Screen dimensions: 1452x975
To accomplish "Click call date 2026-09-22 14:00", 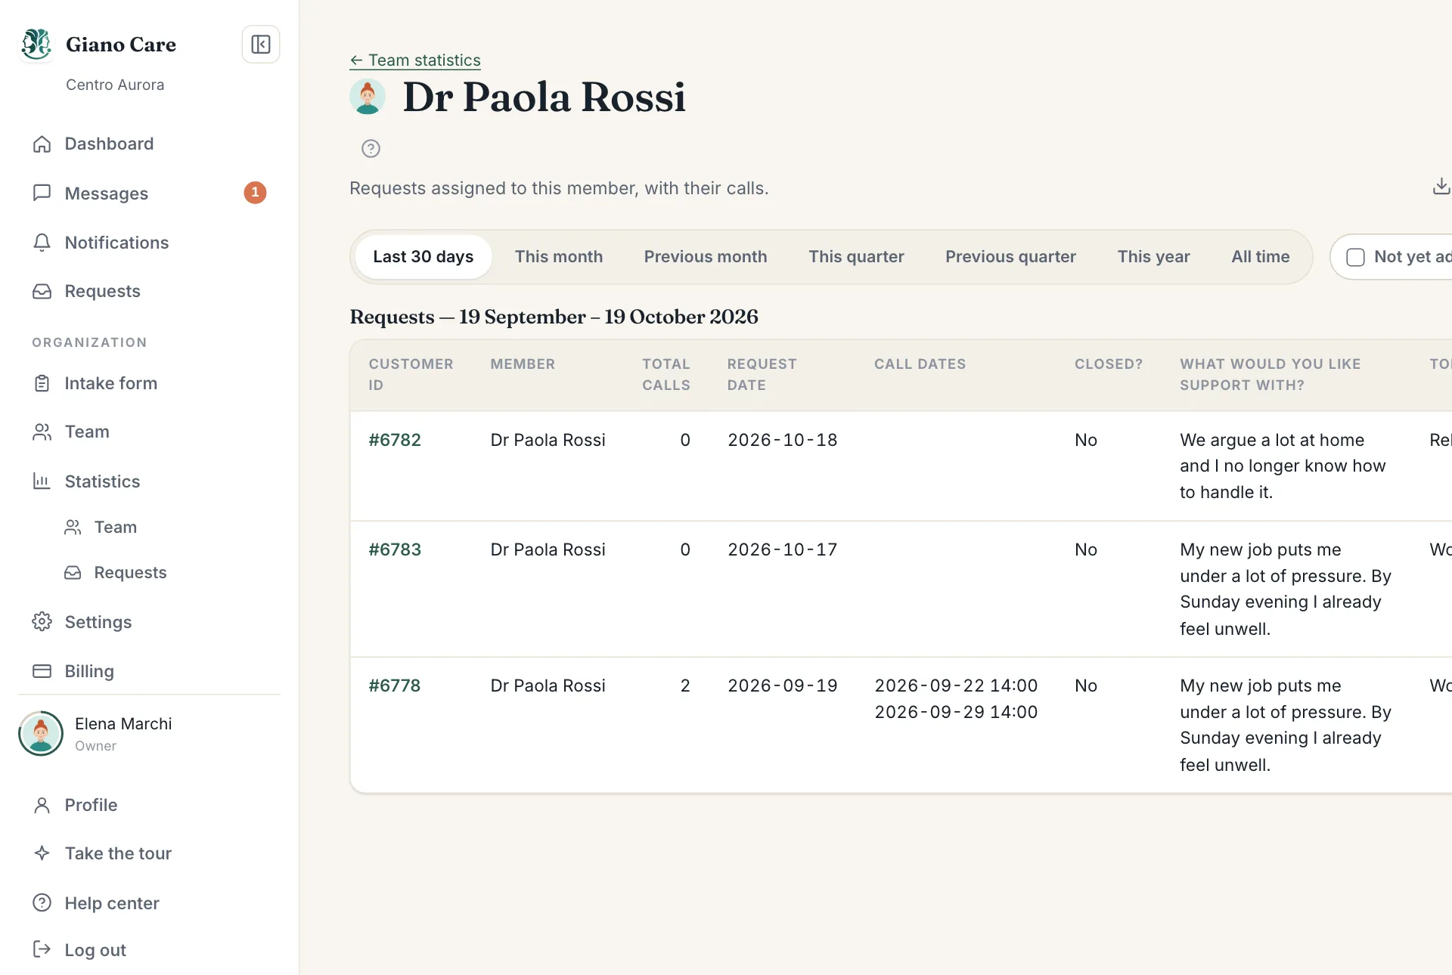I will pos(956,686).
